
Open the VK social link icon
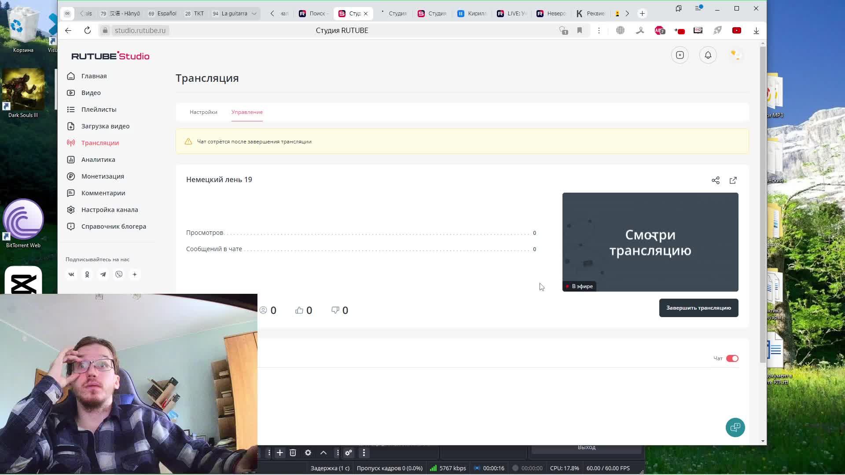71,274
